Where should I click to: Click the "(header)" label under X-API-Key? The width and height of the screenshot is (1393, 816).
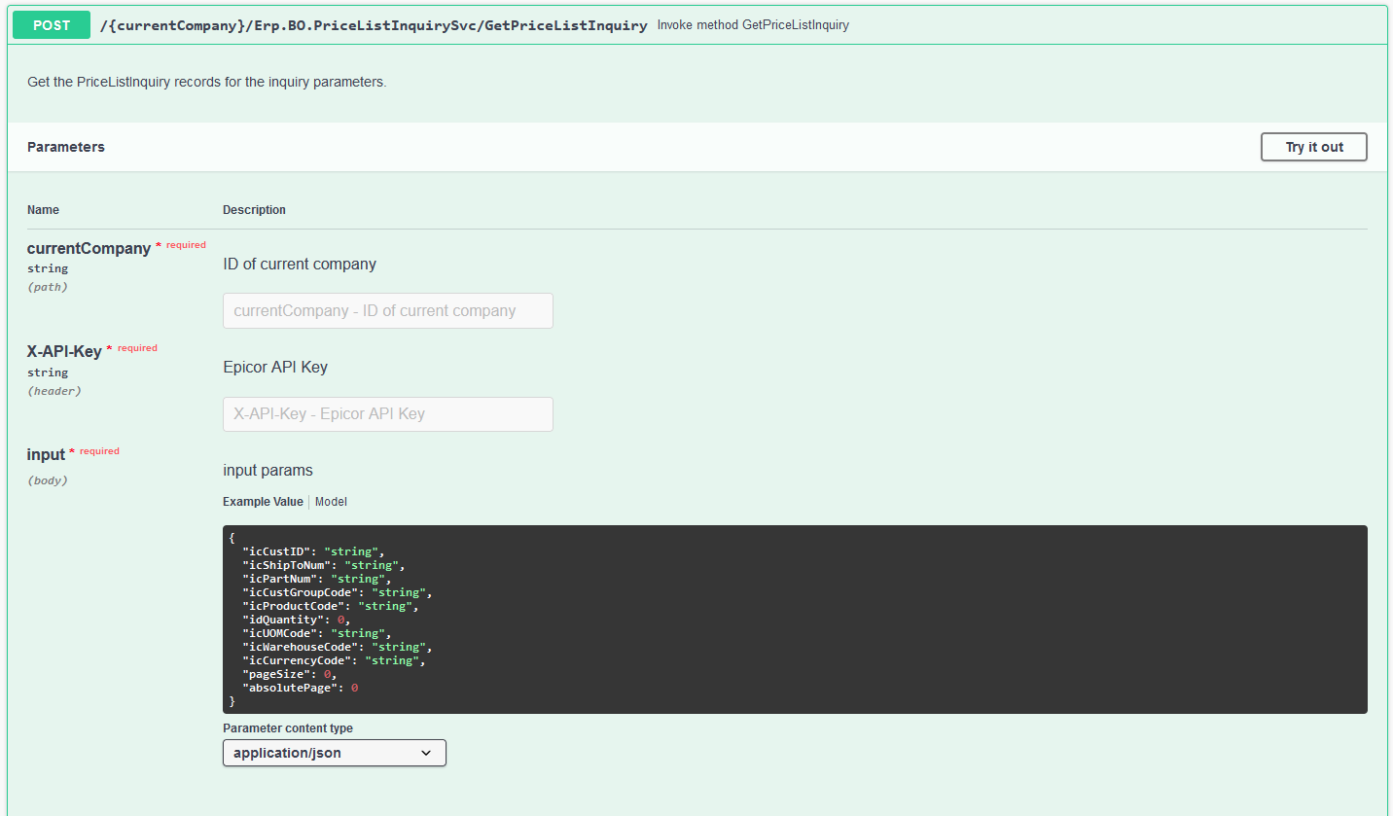[54, 391]
